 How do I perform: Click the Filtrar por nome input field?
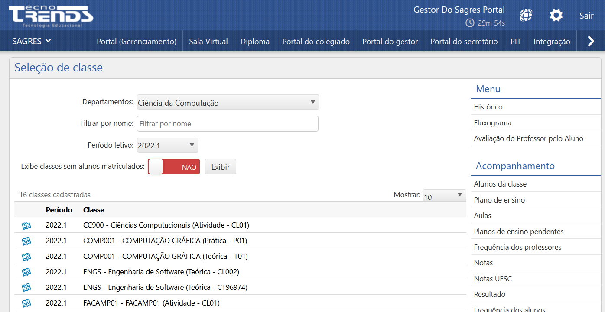228,123
